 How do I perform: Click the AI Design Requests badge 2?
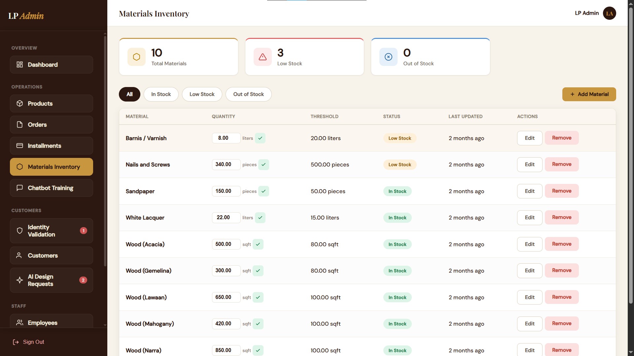pos(83,280)
